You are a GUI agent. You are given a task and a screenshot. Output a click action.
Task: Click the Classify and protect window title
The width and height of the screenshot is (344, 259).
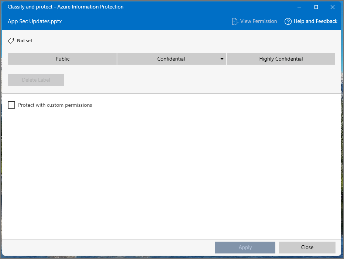tap(66, 7)
